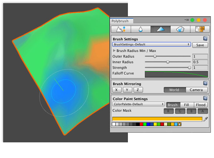214x158 pixels.
Task: Open the current orange color bar picker
Action: click(x=157, y=119)
